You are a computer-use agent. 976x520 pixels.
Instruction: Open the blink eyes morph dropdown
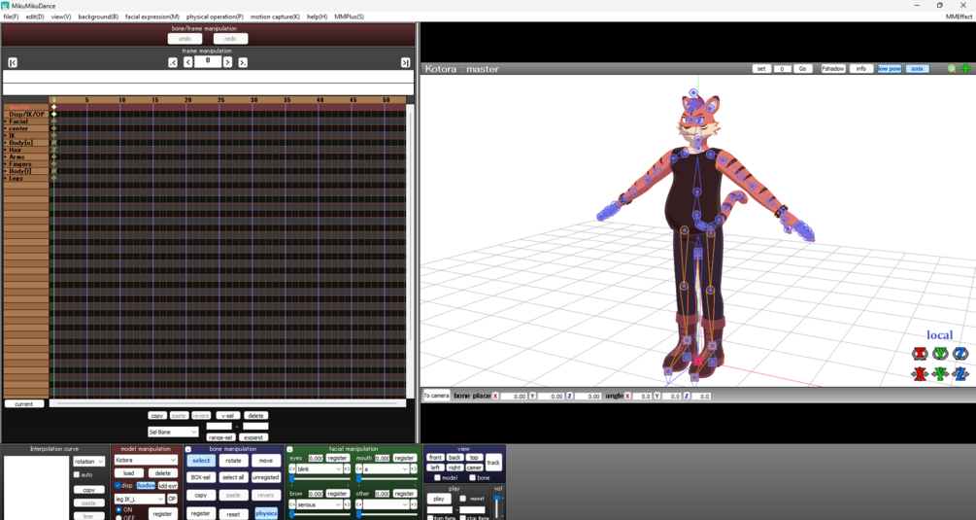[320, 468]
